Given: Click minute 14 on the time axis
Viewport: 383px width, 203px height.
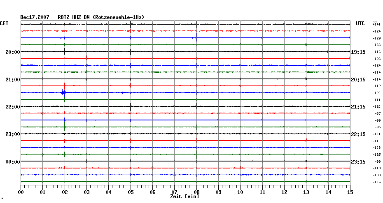Looking at the screenshot, I should point(328,192).
